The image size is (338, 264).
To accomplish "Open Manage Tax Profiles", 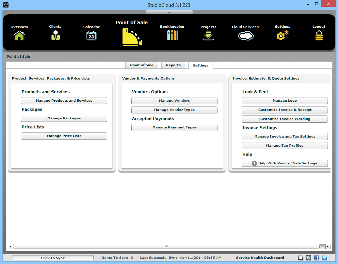I will (285, 146).
